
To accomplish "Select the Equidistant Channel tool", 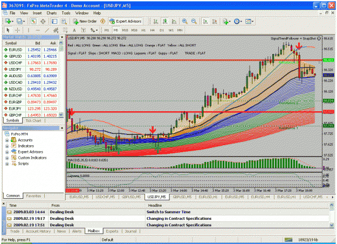I will [x=56, y=30].
